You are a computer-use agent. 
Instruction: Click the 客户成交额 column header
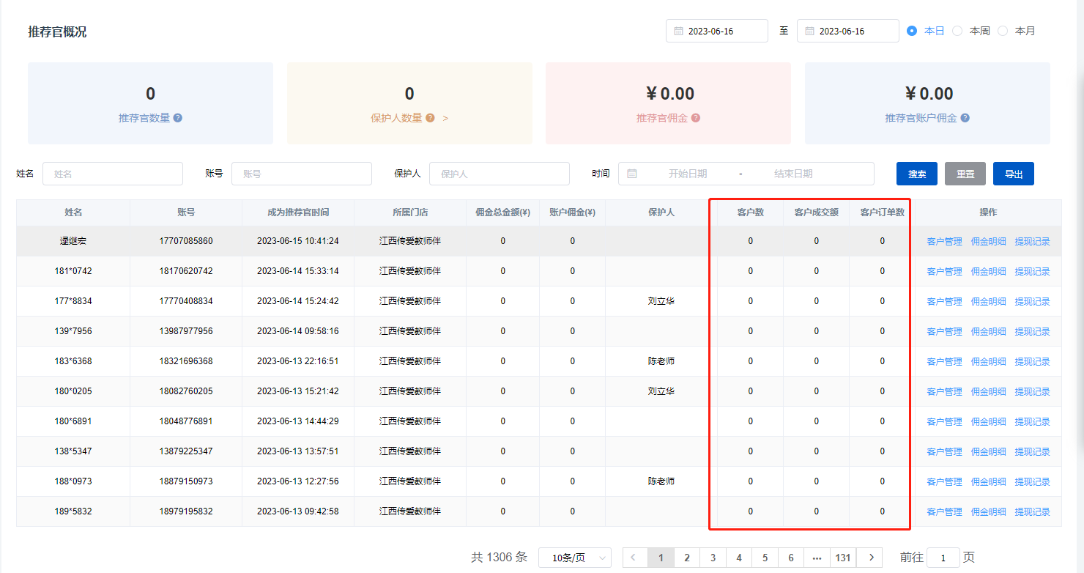point(817,212)
